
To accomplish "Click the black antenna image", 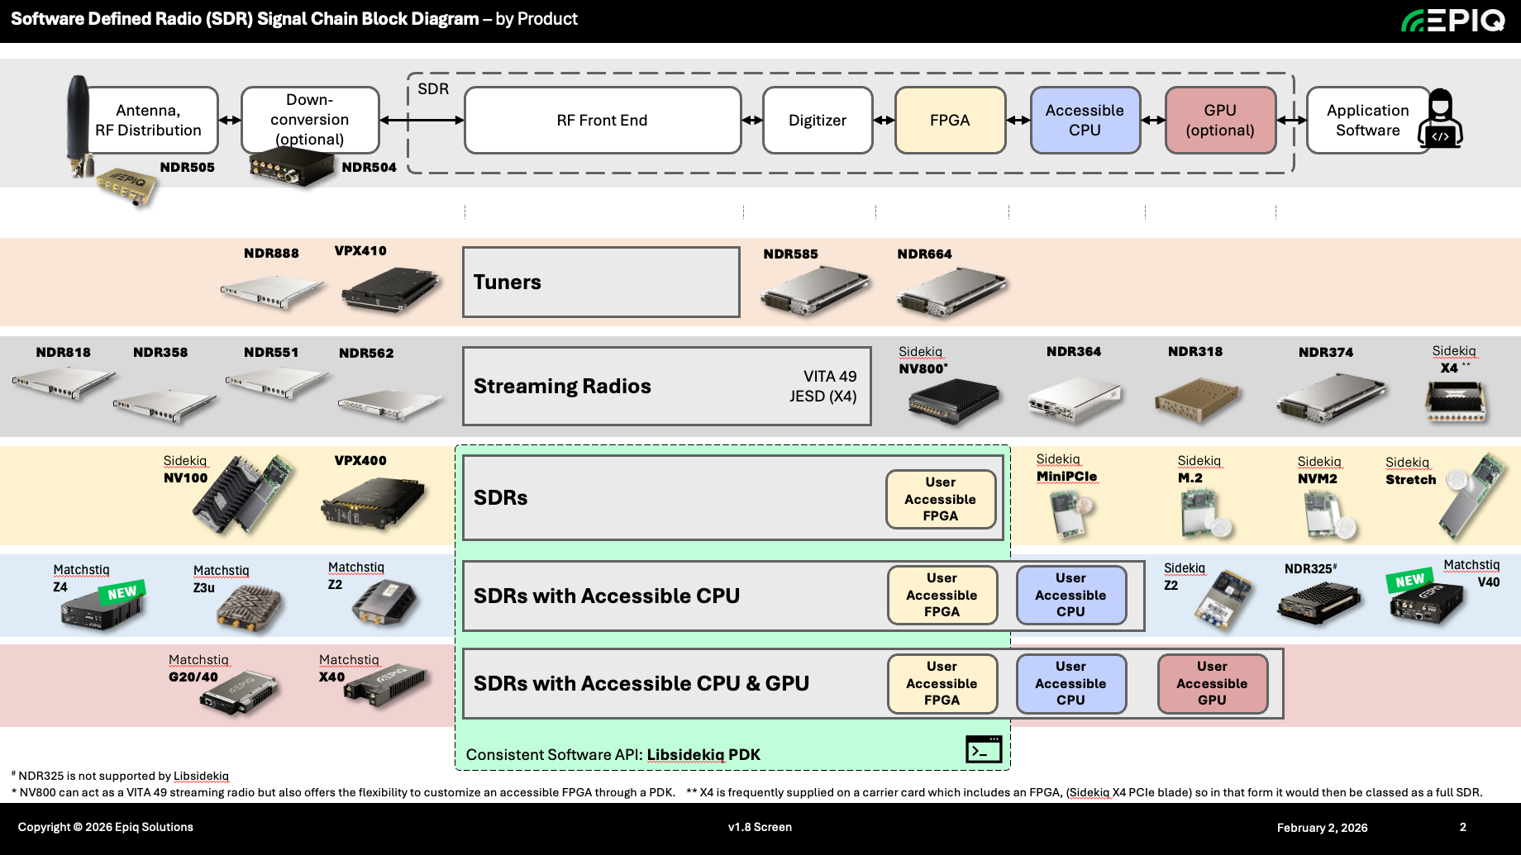I will [78, 126].
